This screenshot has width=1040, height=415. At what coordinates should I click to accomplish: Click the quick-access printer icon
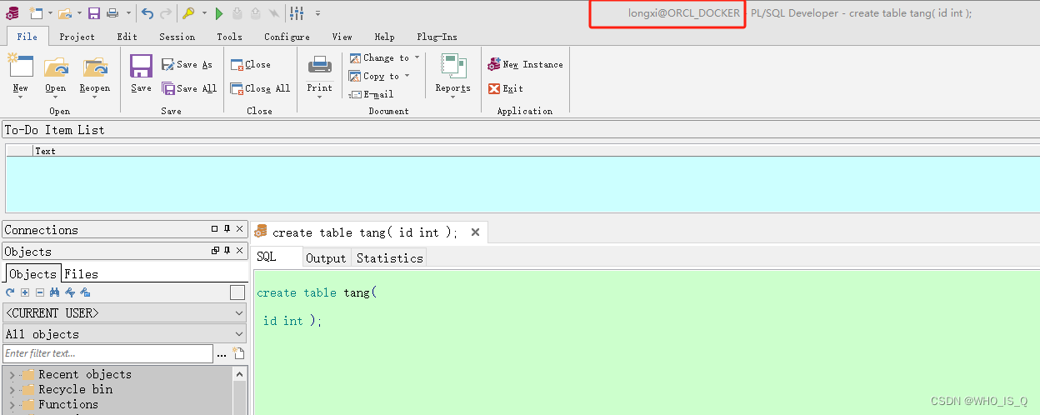point(112,13)
